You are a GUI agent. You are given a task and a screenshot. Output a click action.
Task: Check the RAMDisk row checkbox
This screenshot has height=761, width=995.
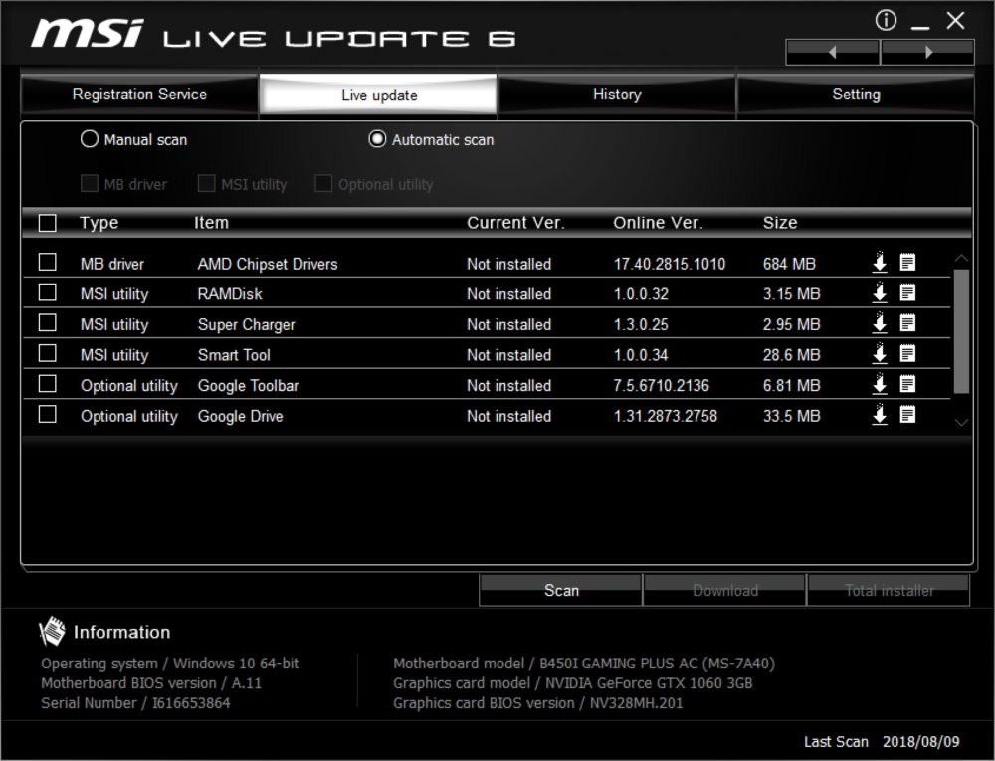48,292
